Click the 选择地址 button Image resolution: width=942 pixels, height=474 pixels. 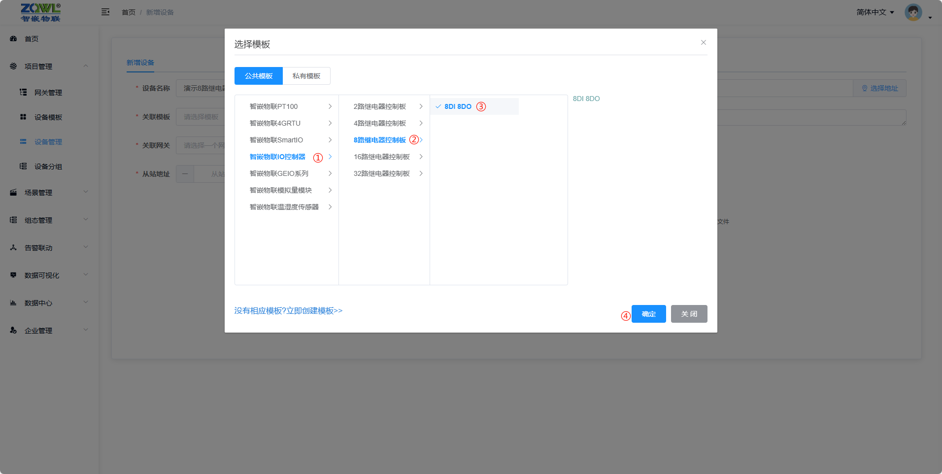click(880, 88)
